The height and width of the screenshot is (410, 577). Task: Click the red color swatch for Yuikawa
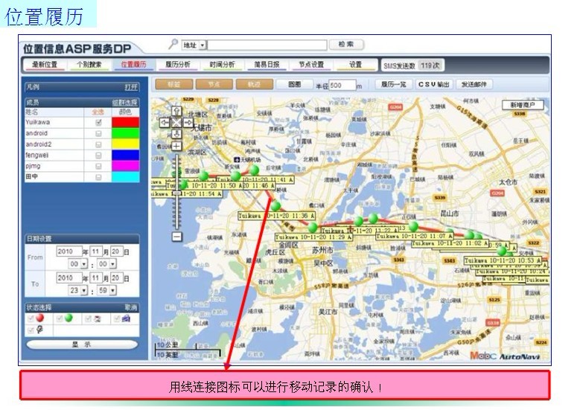click(125, 122)
